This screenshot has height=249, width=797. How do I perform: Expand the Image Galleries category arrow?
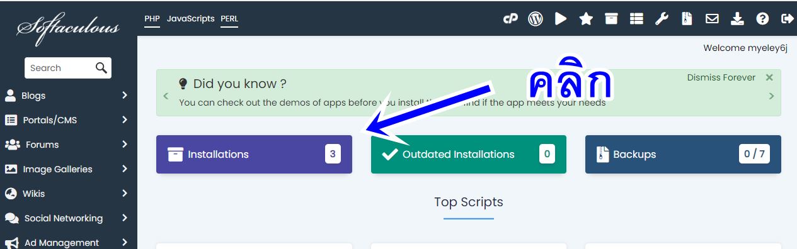pyautogui.click(x=125, y=169)
